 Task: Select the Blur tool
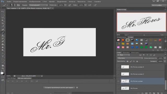[3, 48]
